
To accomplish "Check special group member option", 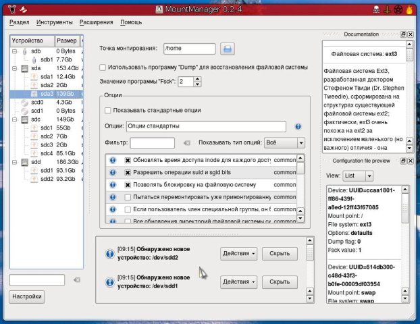I will click(128, 209).
